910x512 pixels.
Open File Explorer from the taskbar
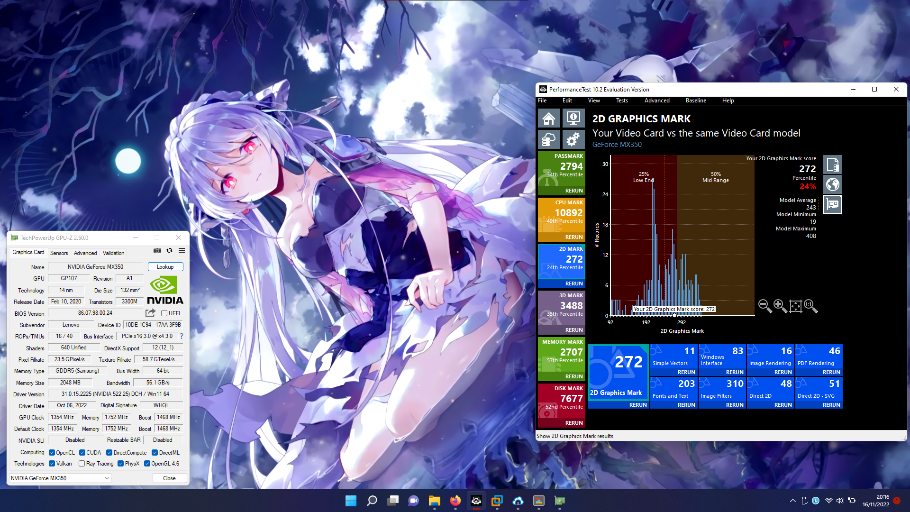coord(435,501)
